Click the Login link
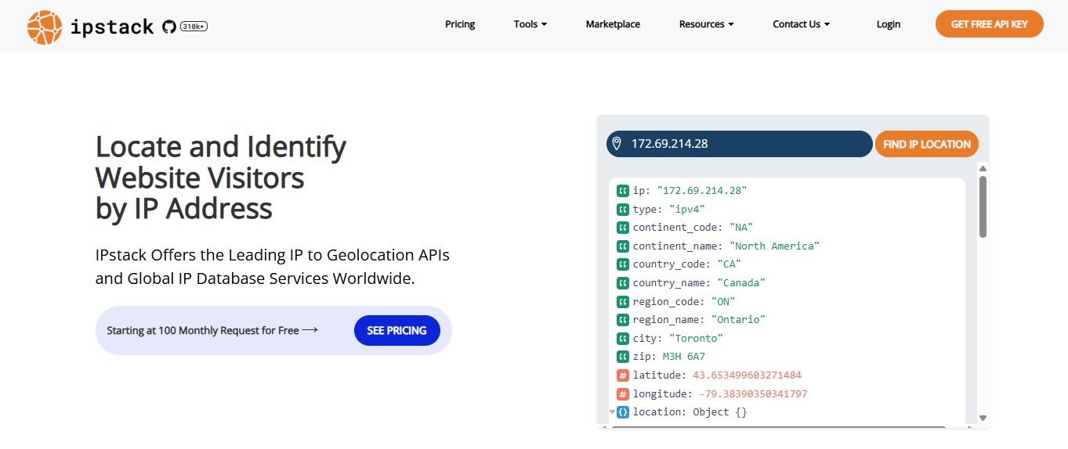This screenshot has width=1068, height=449. click(888, 24)
